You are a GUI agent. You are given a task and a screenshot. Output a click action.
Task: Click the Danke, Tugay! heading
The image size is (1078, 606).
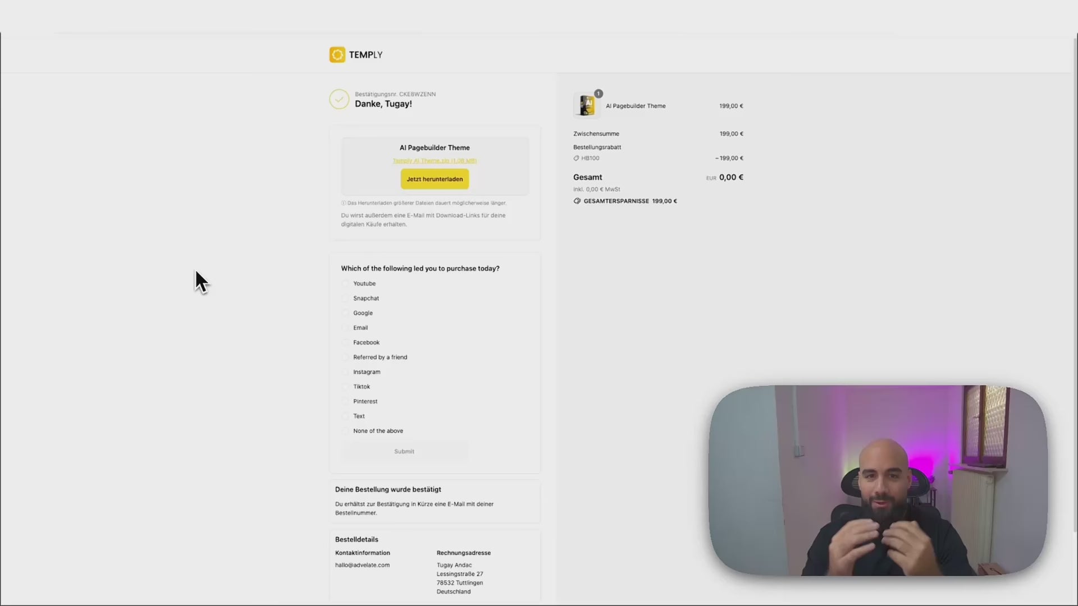point(383,104)
